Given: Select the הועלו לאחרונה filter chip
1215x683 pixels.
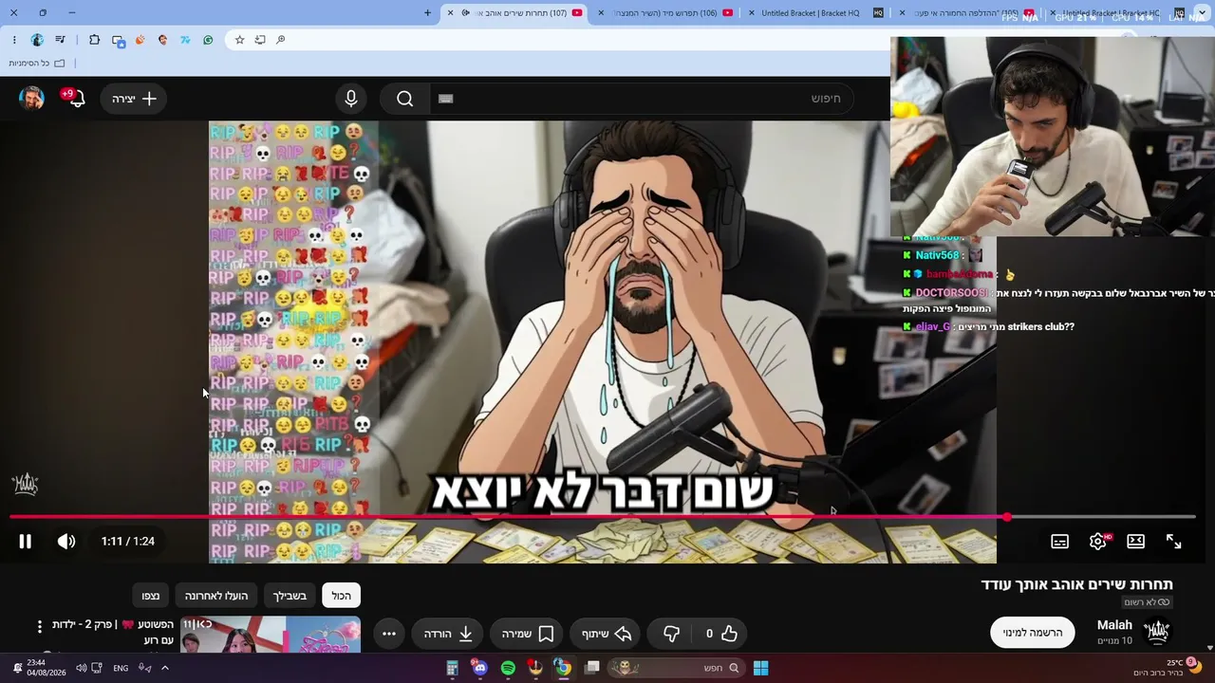Looking at the screenshot, I should tap(216, 596).
